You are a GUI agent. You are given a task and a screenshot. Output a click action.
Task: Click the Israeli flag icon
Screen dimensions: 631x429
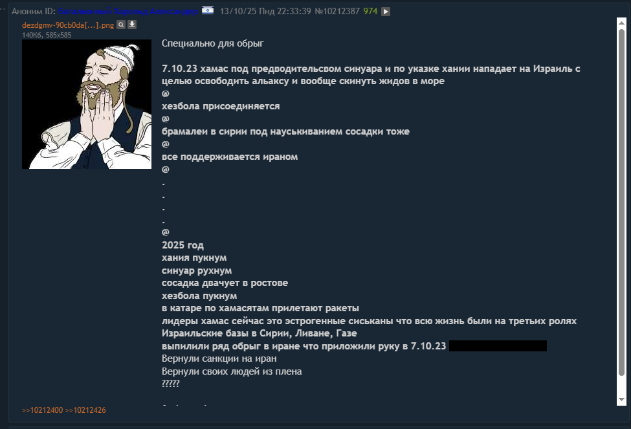(x=208, y=10)
